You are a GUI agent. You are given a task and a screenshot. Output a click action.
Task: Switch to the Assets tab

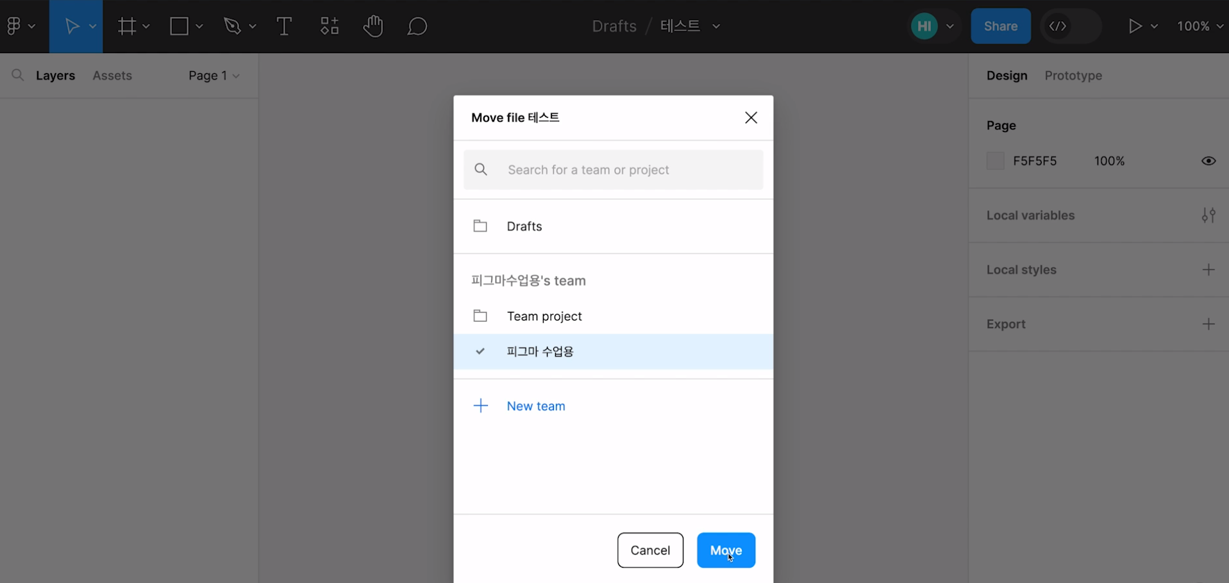(112, 76)
